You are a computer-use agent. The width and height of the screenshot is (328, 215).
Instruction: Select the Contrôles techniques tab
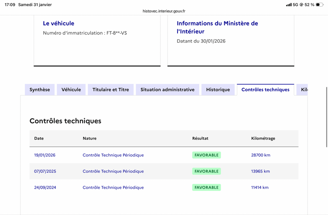click(265, 90)
